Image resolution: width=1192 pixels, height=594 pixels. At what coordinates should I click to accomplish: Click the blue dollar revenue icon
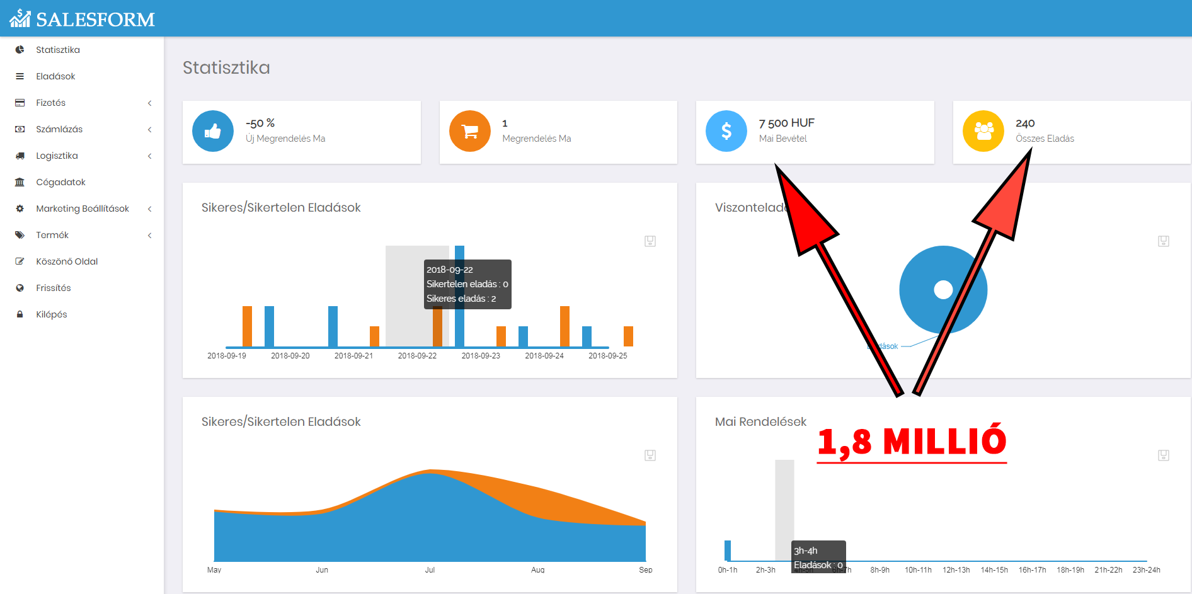[x=726, y=131]
